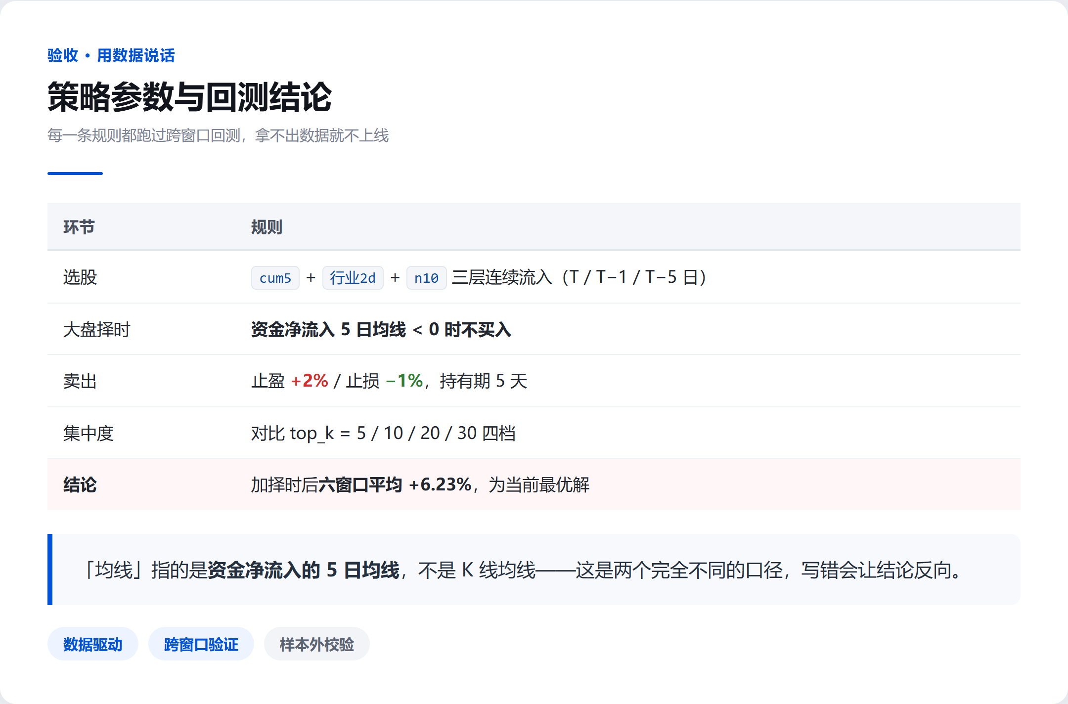Click the text 三层连续流入 (T / T-1 / T-5 日)

[x=579, y=277]
